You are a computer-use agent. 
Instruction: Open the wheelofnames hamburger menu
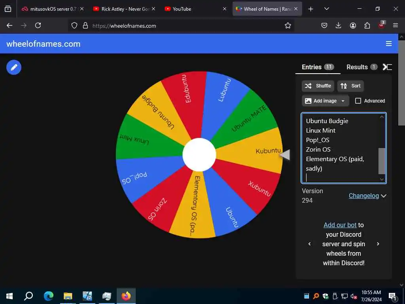click(x=389, y=44)
